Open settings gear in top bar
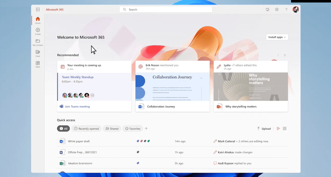 coord(277,9)
